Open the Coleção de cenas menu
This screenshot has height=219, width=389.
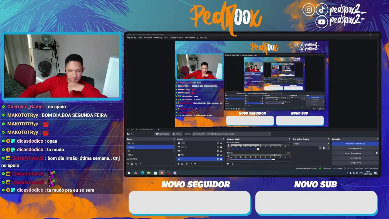[177, 38]
